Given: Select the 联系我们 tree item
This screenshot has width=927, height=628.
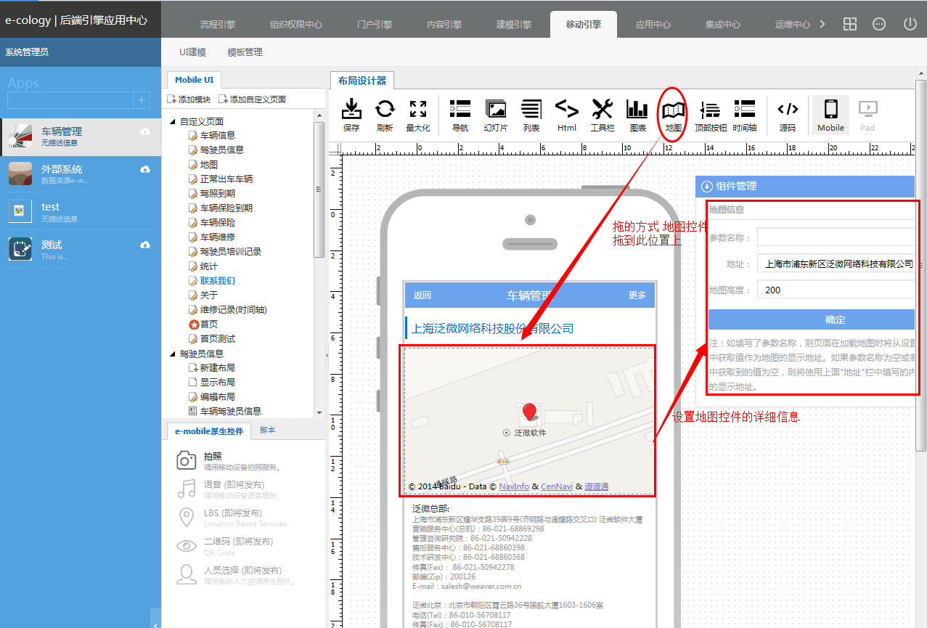Looking at the screenshot, I should [218, 280].
